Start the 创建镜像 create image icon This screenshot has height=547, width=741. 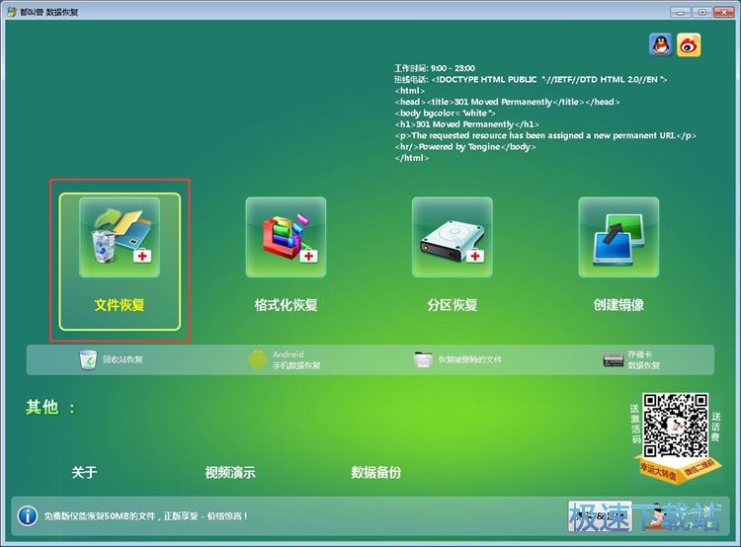(x=618, y=237)
